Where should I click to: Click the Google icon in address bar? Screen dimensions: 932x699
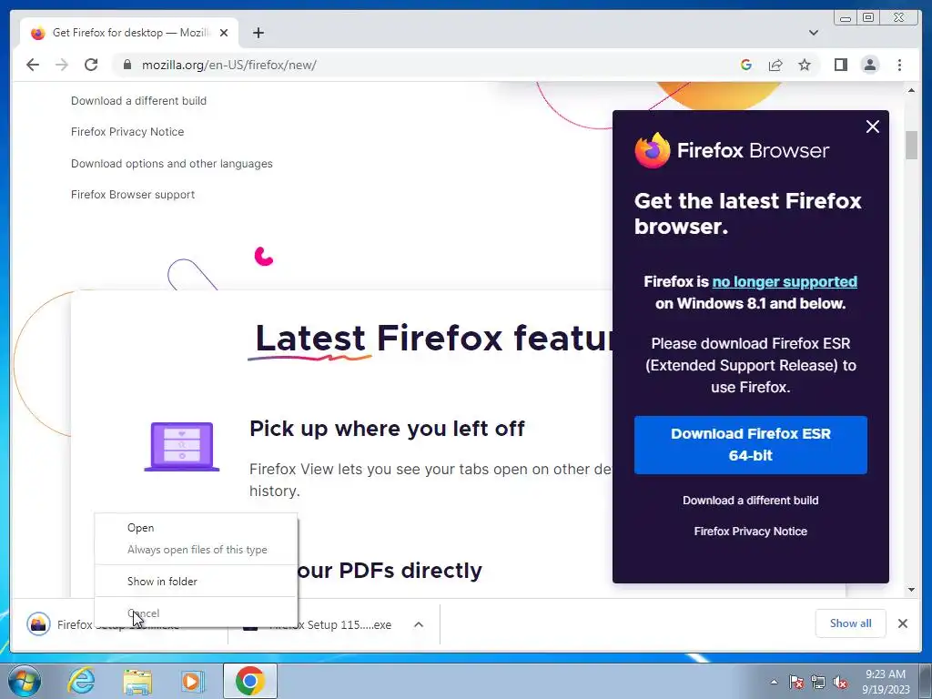tap(746, 65)
